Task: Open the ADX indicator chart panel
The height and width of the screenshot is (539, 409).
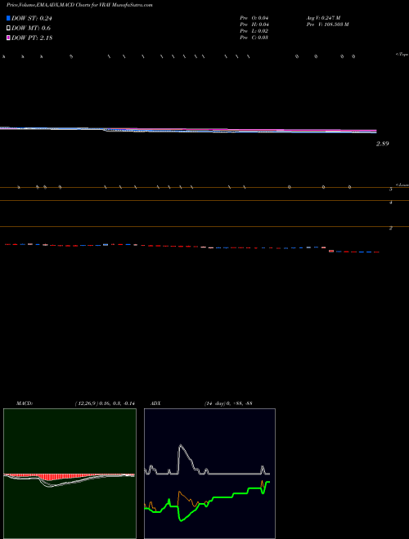Action: pos(209,474)
